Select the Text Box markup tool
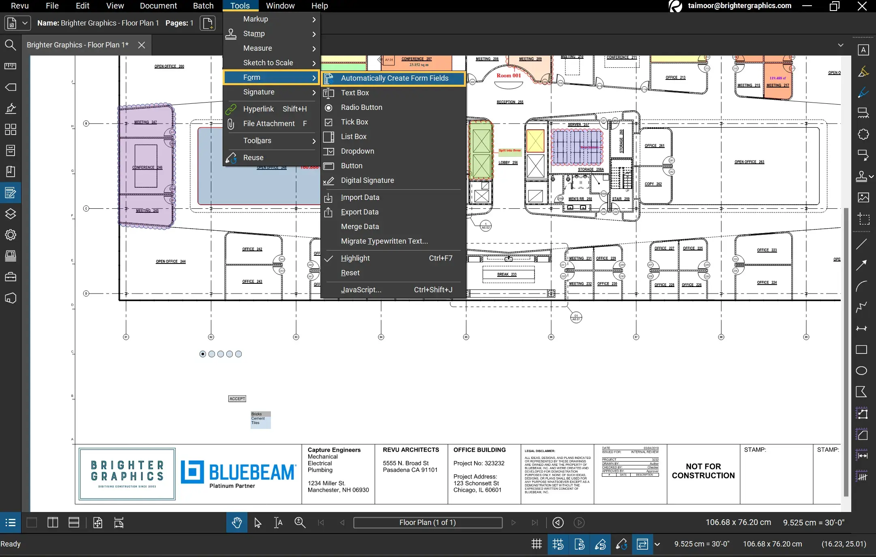 [x=863, y=50]
